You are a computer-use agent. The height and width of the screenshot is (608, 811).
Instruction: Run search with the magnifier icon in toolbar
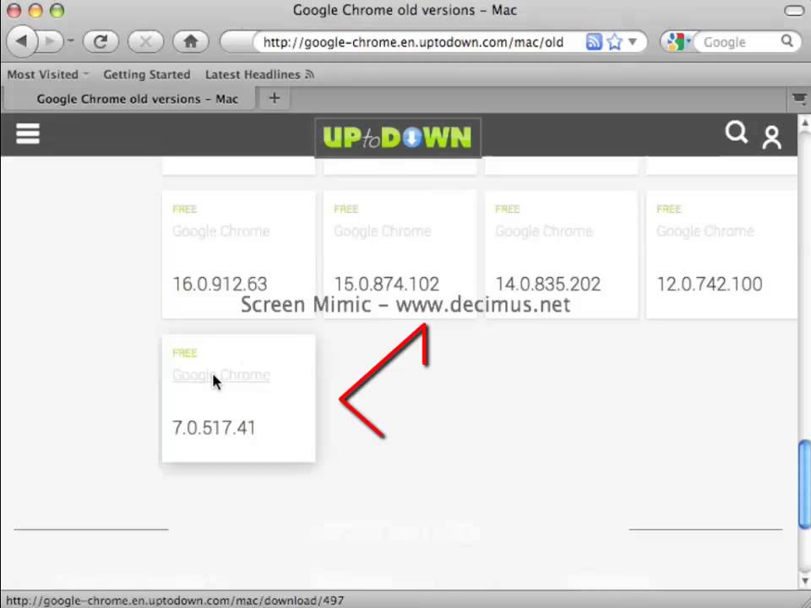point(787,41)
